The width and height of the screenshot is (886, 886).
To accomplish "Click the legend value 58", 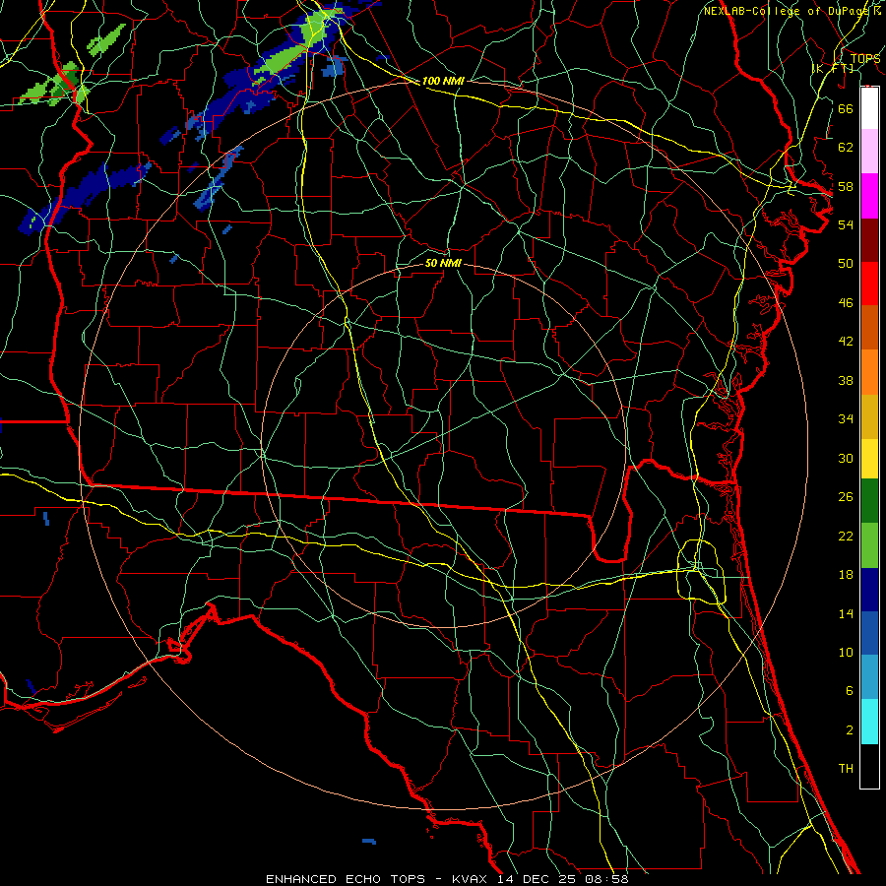I will pos(846,186).
